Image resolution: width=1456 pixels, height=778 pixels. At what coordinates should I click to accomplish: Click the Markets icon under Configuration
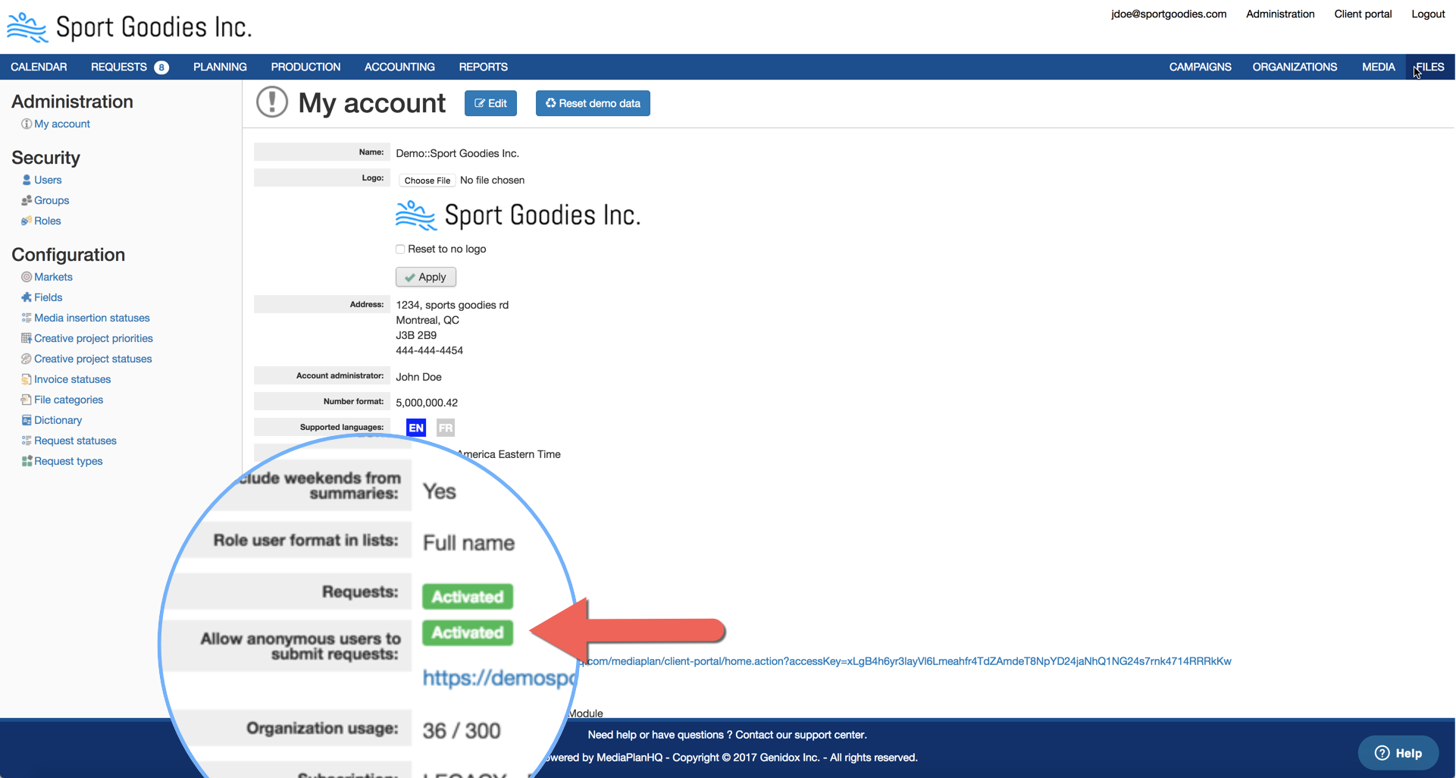tap(27, 278)
